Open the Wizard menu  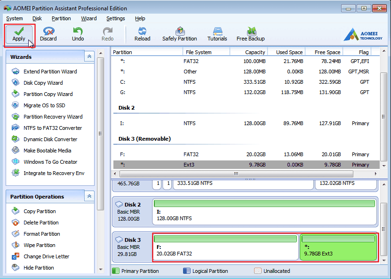89,18
